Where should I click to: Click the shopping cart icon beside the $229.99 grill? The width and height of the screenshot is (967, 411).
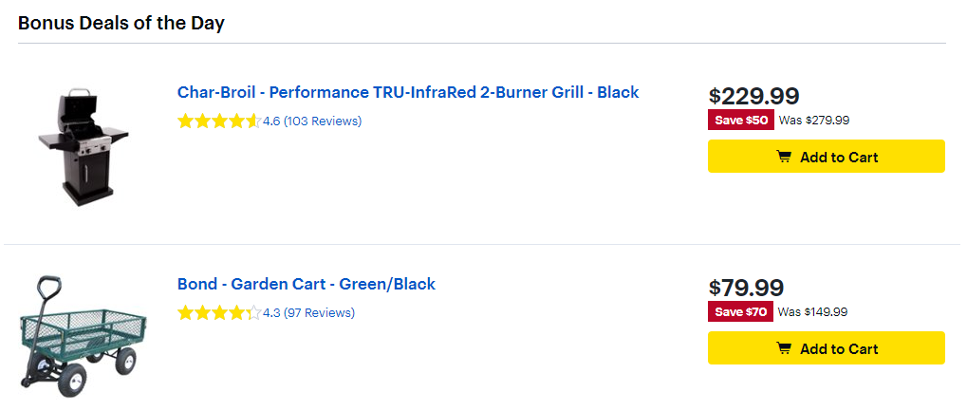tap(783, 157)
